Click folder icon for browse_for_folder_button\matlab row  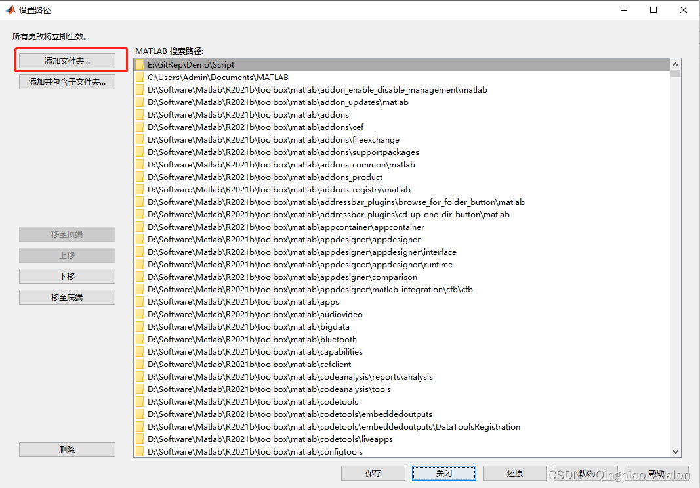(x=140, y=202)
